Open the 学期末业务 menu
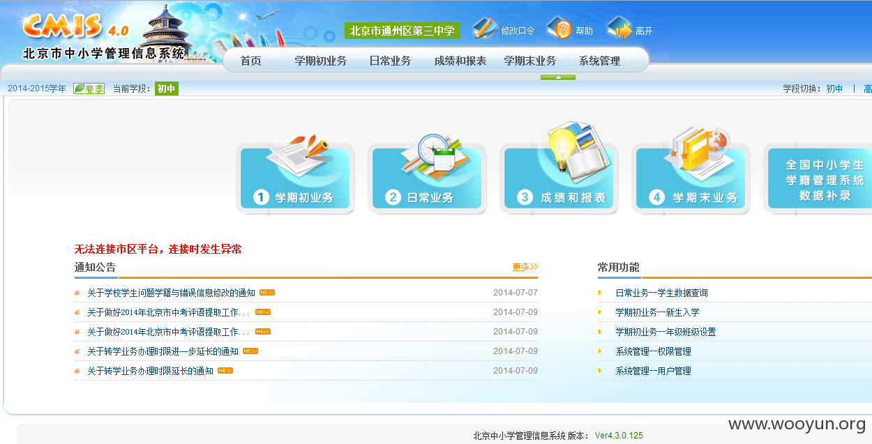 pos(529,61)
